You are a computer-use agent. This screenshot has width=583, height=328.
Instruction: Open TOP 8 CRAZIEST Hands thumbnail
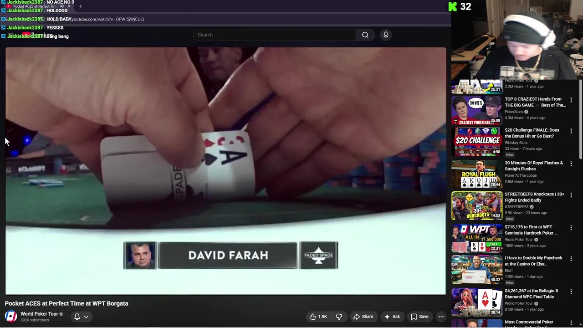point(476,110)
